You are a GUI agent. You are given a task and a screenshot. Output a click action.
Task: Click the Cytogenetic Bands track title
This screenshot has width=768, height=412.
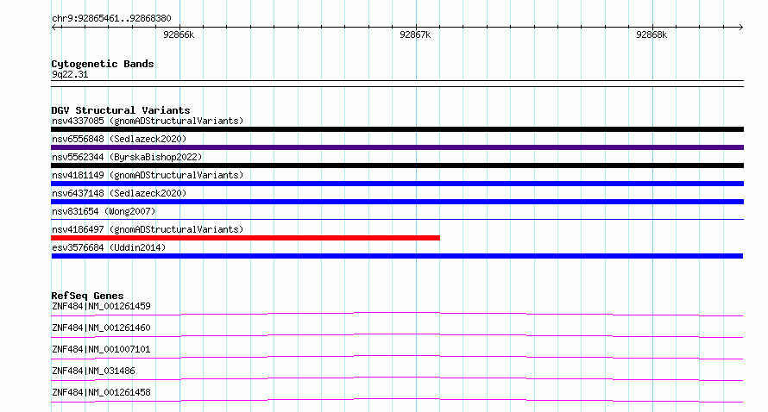tap(103, 64)
